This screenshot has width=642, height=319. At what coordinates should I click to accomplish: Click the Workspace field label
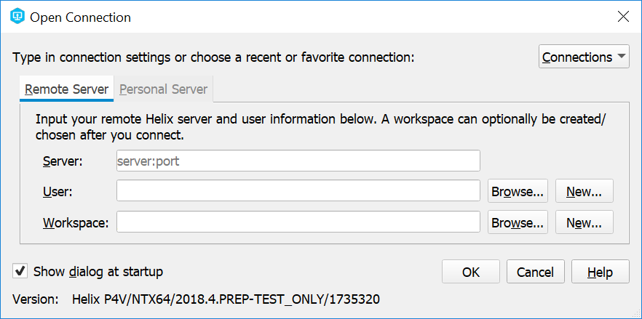tap(75, 222)
